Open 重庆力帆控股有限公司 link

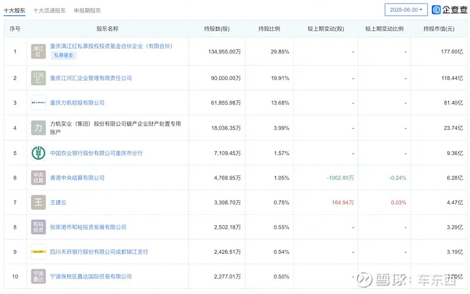77,103
